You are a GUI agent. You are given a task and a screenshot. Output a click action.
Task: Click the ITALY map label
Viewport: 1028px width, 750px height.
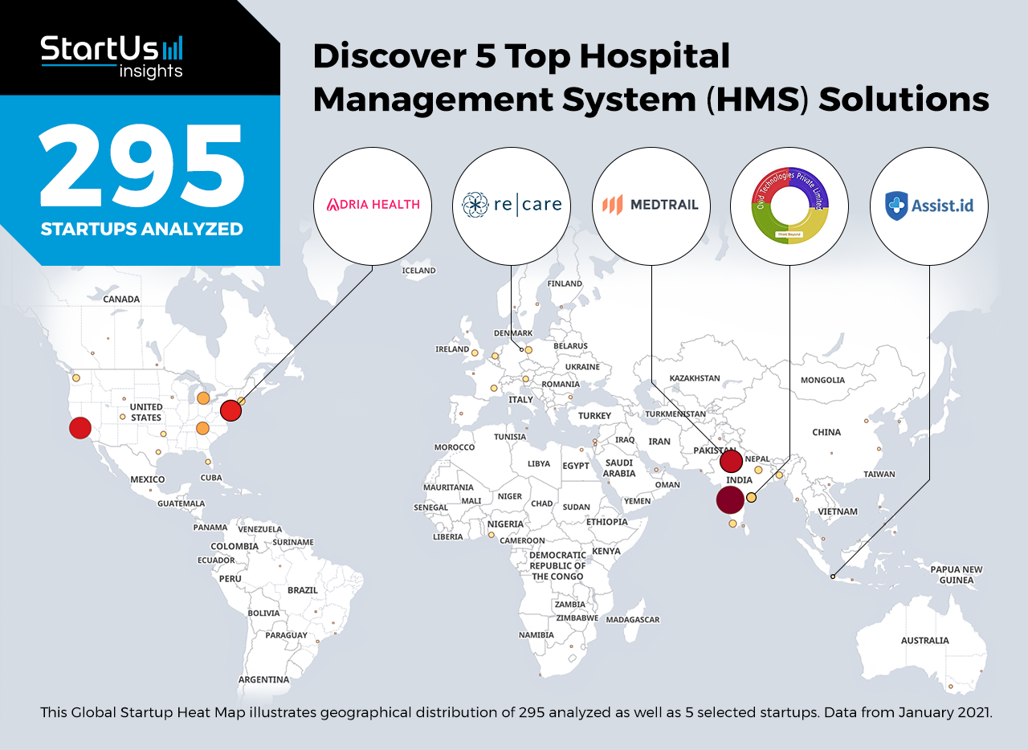pos(520,399)
